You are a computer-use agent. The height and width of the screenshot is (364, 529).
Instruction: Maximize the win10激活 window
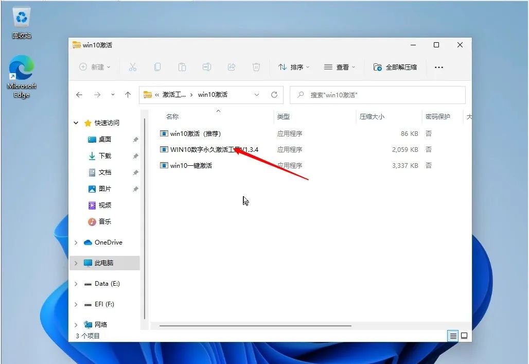436,45
